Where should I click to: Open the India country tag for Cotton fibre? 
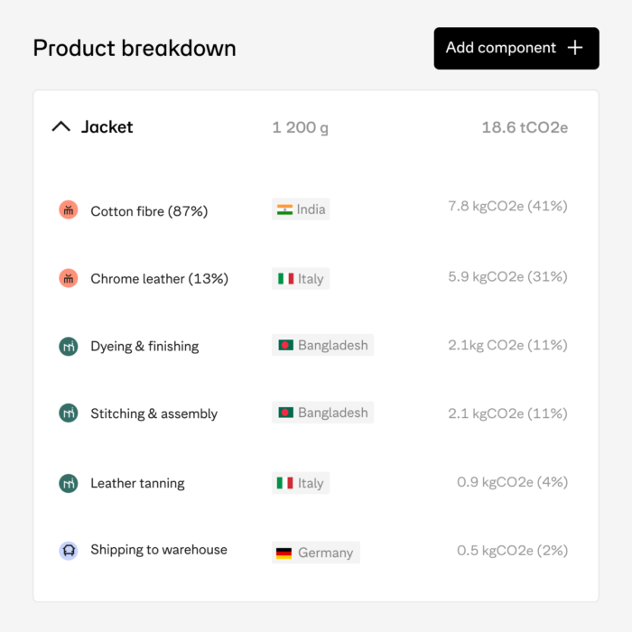(x=301, y=209)
